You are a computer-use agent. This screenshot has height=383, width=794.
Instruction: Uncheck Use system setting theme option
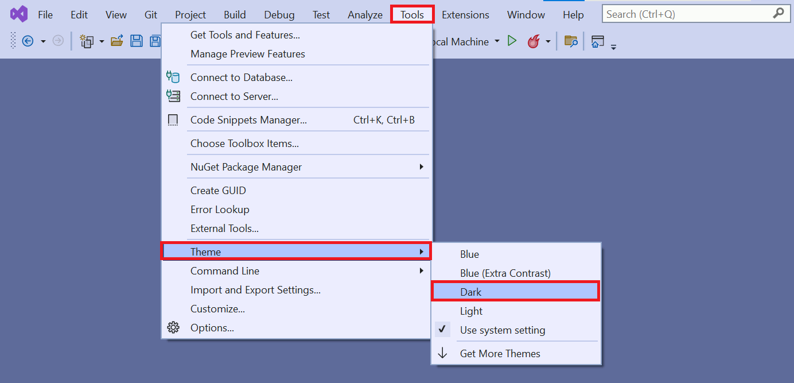coord(502,330)
